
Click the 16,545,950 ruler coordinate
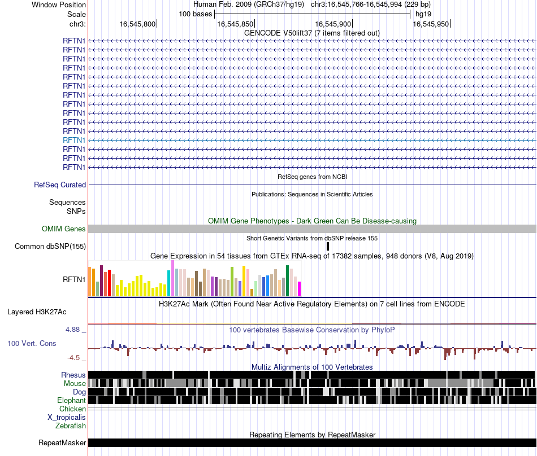point(431,24)
